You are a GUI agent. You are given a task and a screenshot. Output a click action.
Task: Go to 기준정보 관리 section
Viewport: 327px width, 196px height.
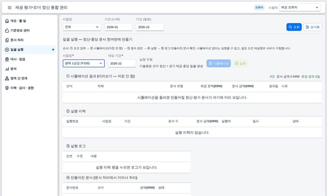coord(30,30)
